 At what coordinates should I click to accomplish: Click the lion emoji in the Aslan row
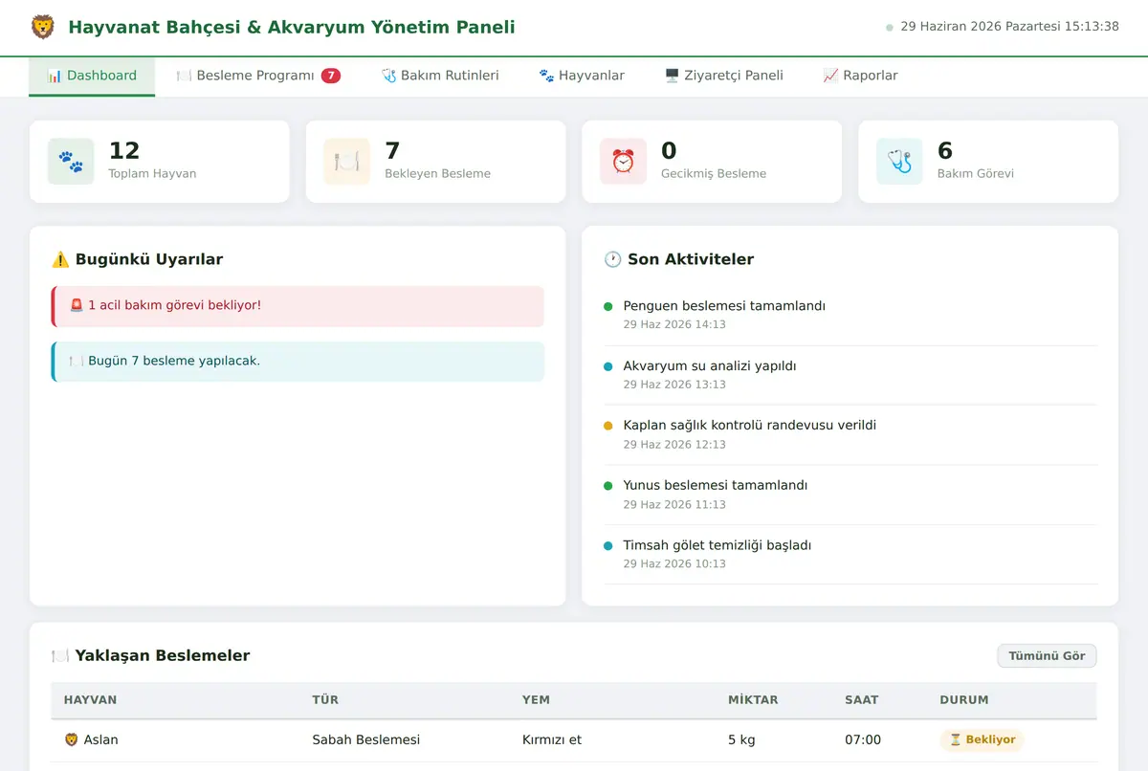(x=71, y=739)
